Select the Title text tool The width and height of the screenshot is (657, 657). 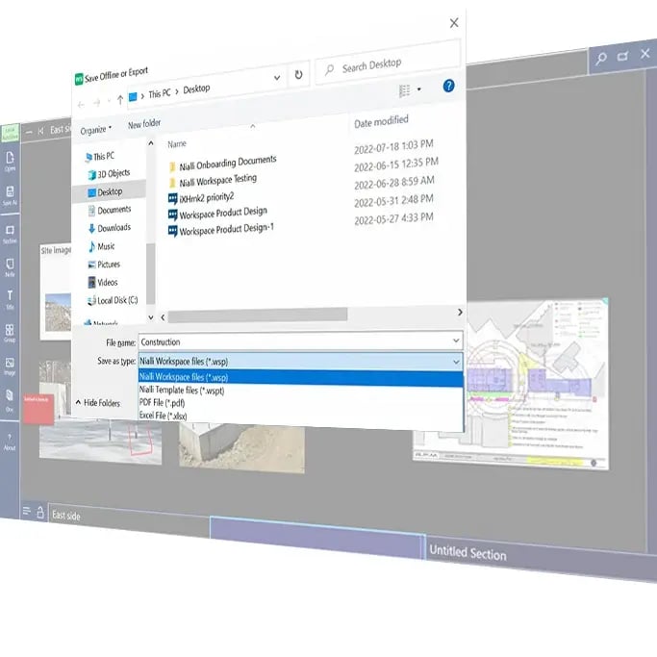coord(10,299)
